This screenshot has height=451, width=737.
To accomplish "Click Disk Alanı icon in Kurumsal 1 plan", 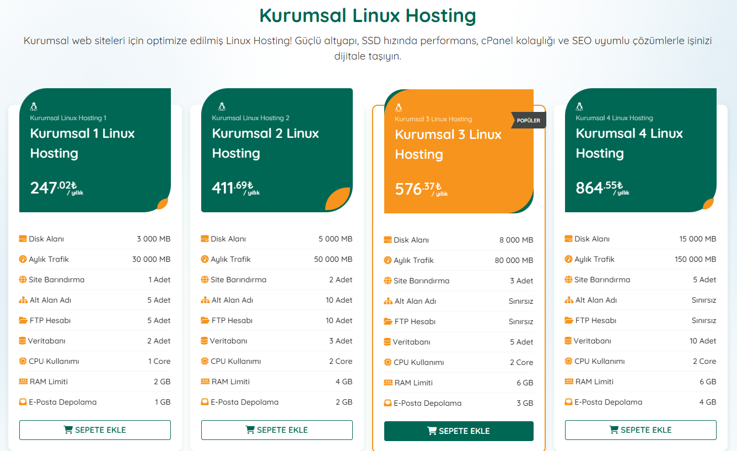I will tap(23, 239).
